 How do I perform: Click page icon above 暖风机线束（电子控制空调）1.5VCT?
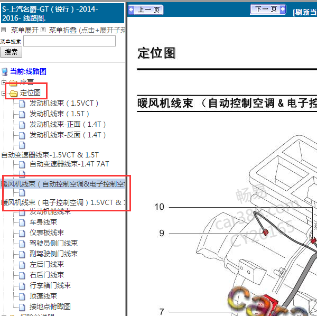(22, 193)
